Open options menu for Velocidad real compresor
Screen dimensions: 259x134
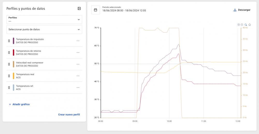(78, 64)
